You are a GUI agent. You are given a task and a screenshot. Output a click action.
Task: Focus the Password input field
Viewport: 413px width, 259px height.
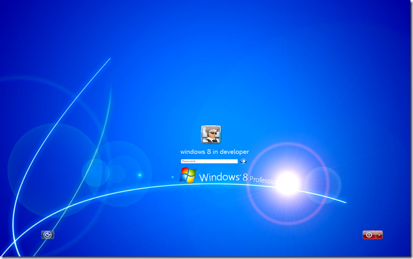pos(209,161)
